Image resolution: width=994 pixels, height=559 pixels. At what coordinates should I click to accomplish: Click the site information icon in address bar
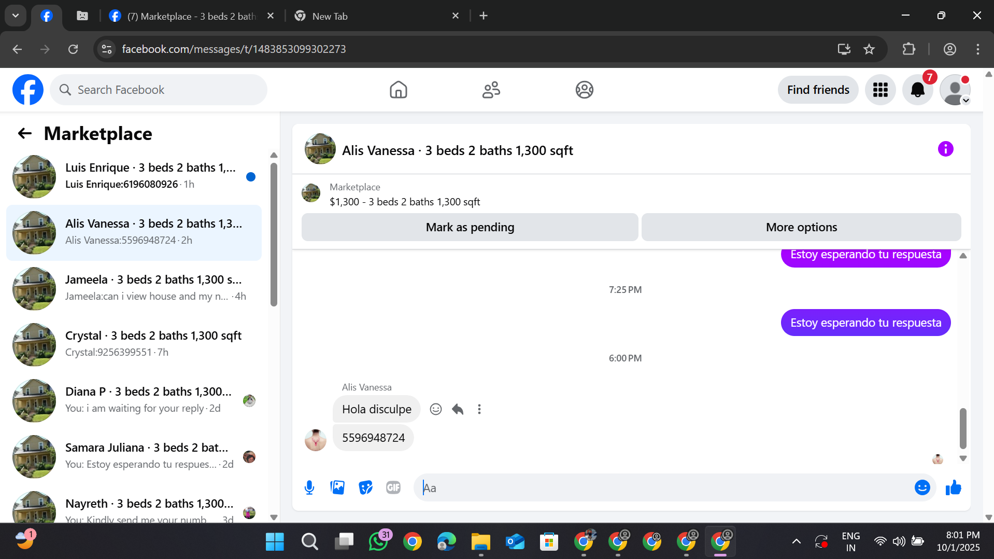click(107, 49)
